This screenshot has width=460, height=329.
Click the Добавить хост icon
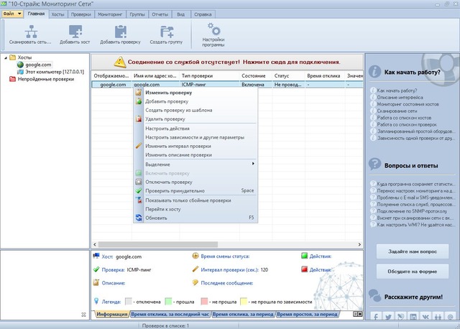point(75,31)
